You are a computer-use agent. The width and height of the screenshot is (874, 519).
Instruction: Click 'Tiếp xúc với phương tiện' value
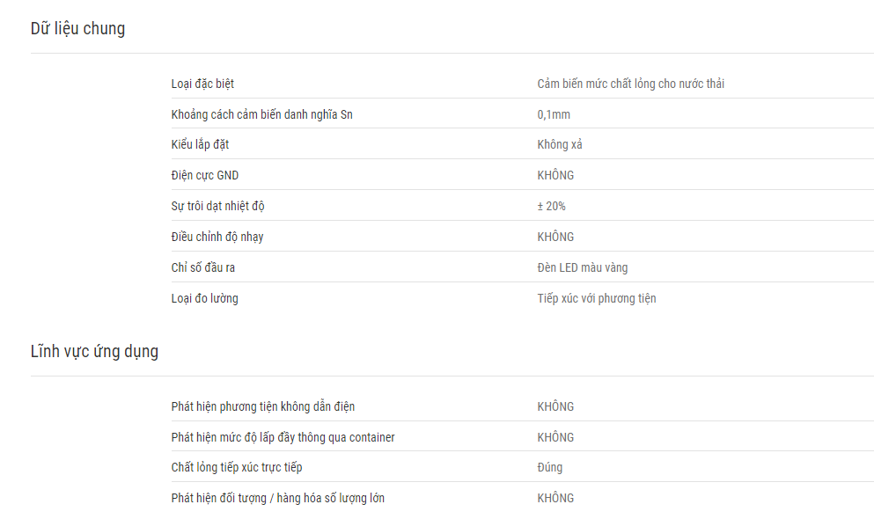click(597, 298)
